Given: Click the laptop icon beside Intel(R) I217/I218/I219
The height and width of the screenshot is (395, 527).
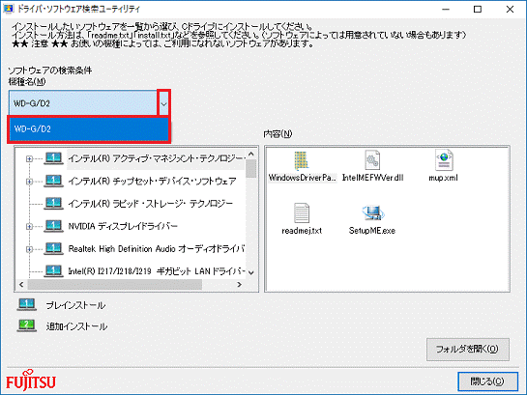Looking at the screenshot, I should point(53,270).
